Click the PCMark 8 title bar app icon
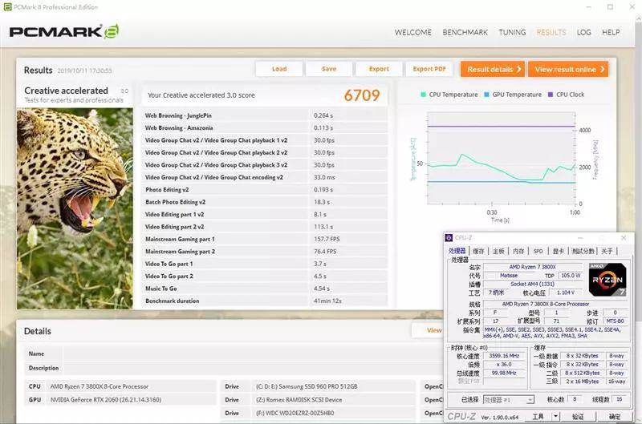The height and width of the screenshot is (424, 642). point(7,7)
